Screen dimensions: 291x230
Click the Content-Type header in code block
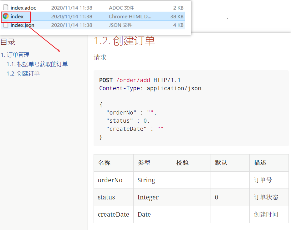[x=120, y=88]
